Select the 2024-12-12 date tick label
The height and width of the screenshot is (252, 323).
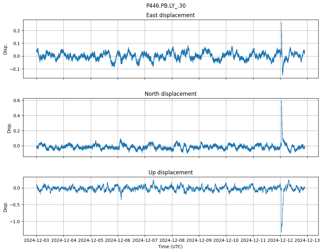(280, 241)
